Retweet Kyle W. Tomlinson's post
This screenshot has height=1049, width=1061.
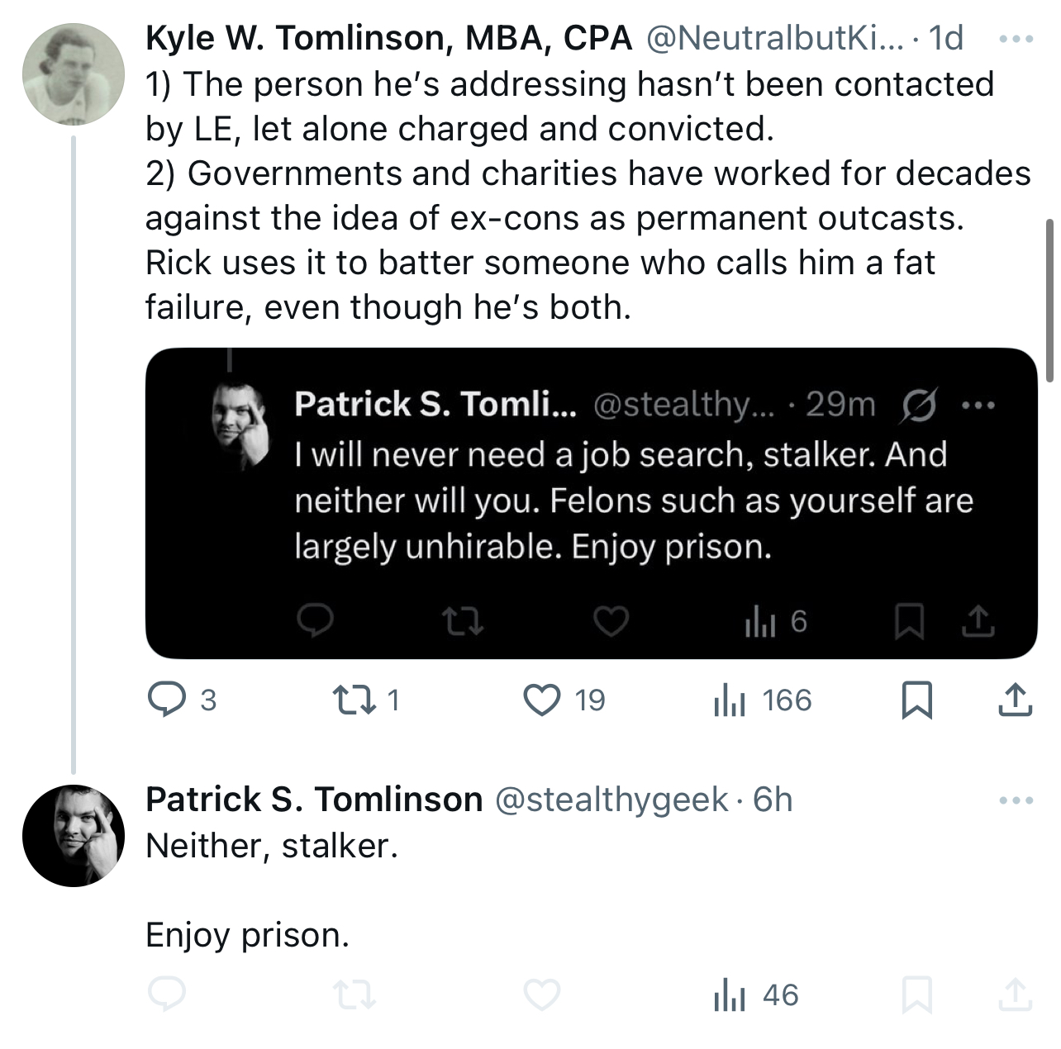[x=354, y=700]
